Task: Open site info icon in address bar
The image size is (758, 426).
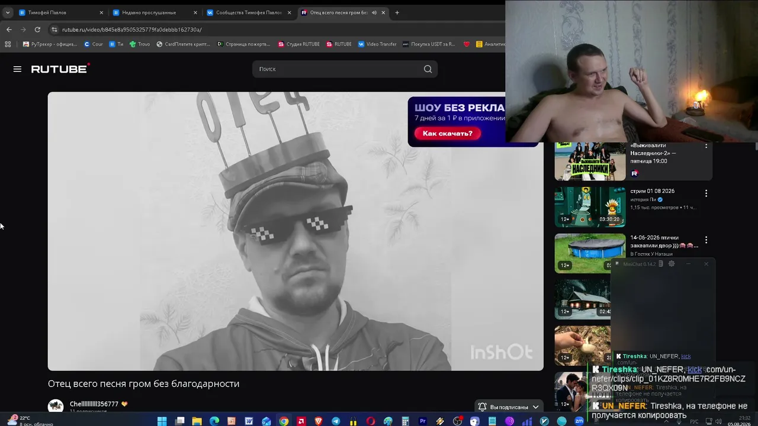Action: [x=54, y=30]
